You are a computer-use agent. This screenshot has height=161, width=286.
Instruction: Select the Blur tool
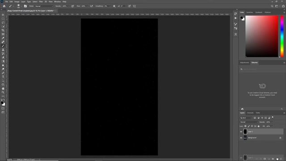click(x=3, y=65)
